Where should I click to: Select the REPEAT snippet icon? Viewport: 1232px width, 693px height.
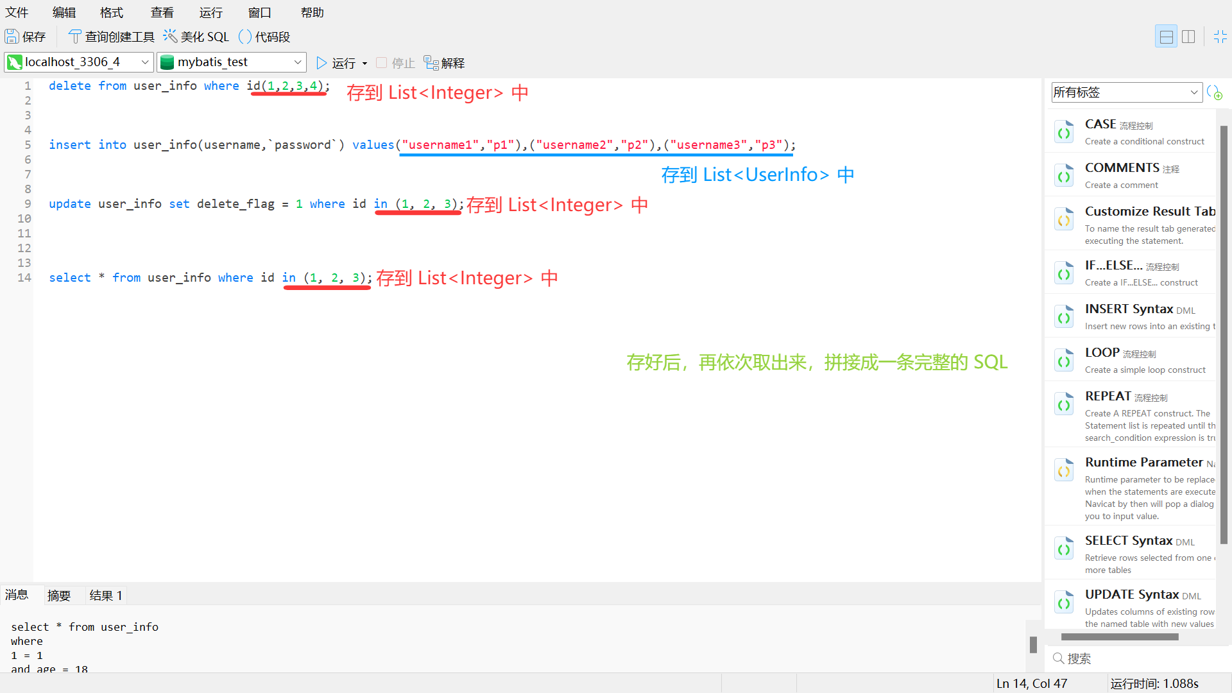click(x=1064, y=404)
